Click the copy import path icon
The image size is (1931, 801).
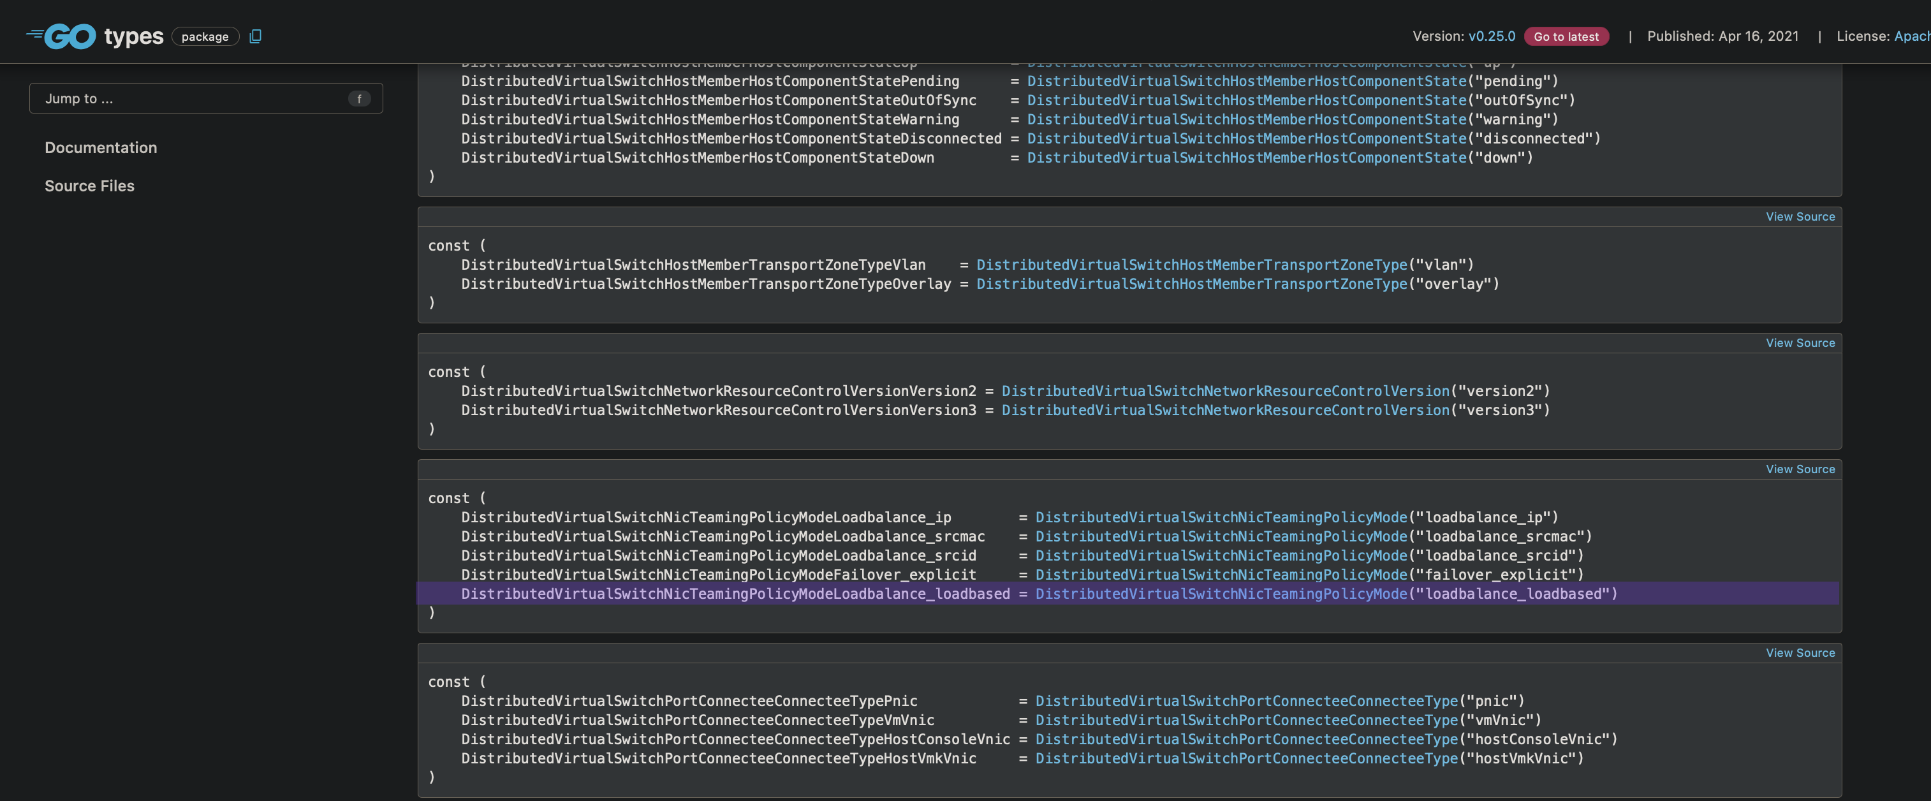point(256,36)
